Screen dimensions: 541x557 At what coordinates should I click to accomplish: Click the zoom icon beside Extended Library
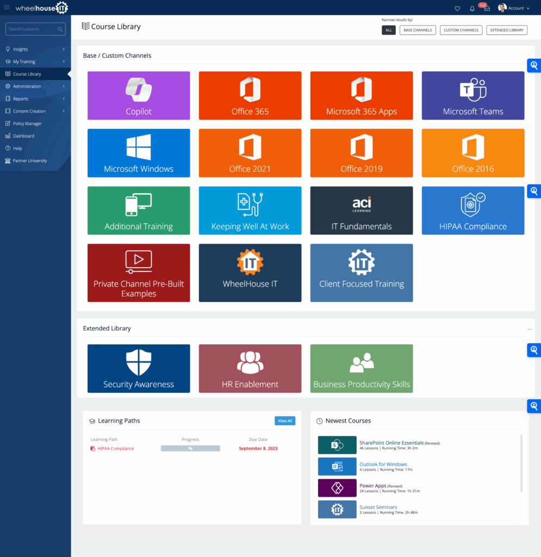534,350
